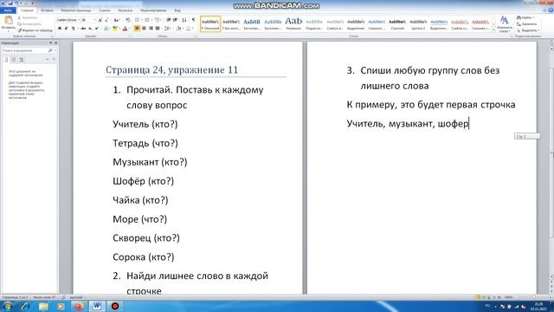
Task: Open the Line Spacing dropdown
Action: (168, 29)
